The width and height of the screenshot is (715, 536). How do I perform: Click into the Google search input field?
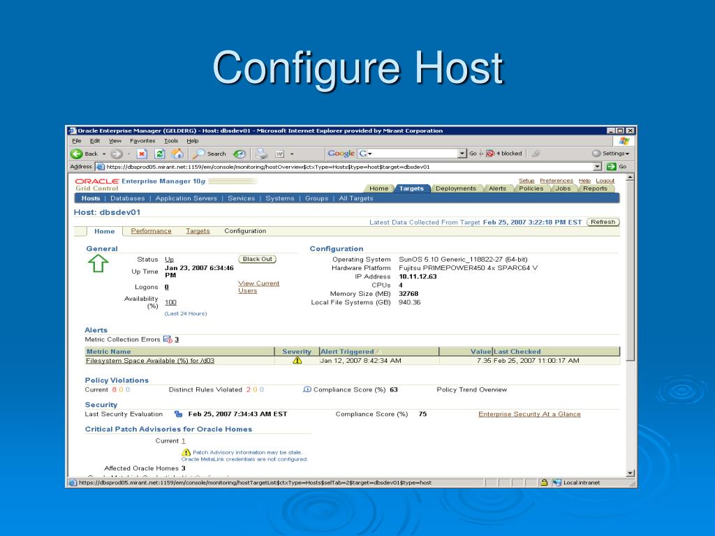pos(415,154)
